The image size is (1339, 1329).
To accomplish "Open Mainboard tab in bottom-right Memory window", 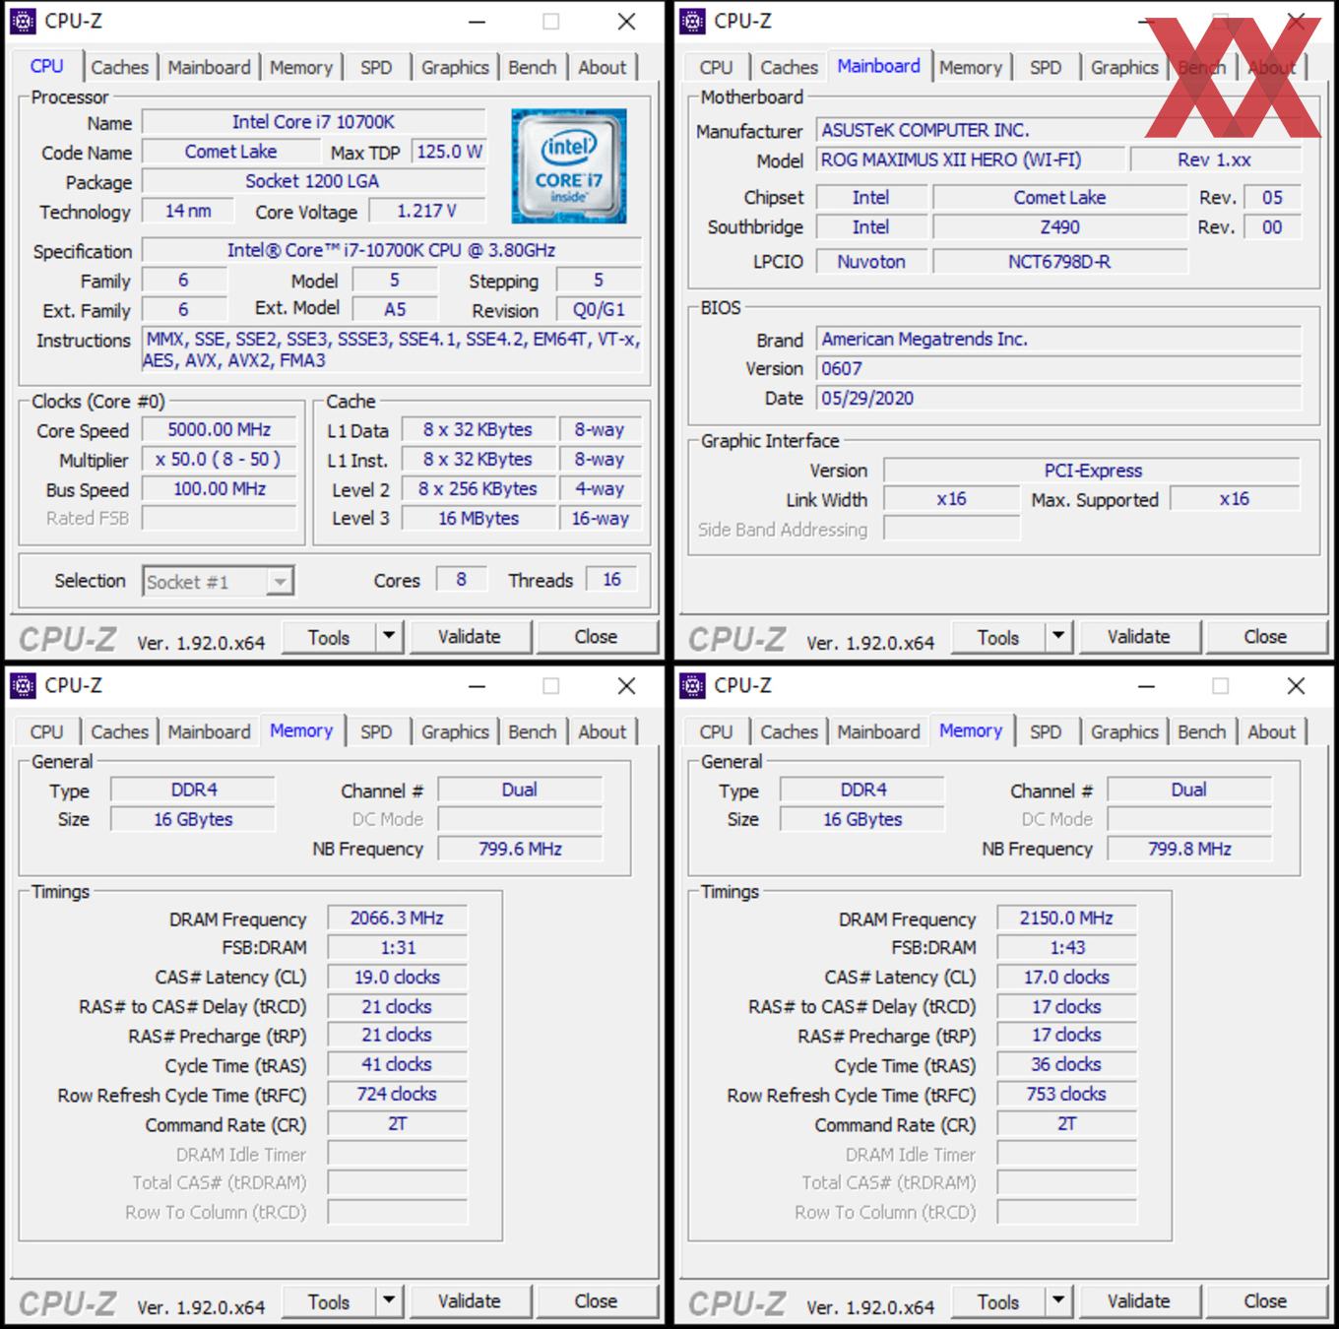I will [878, 731].
